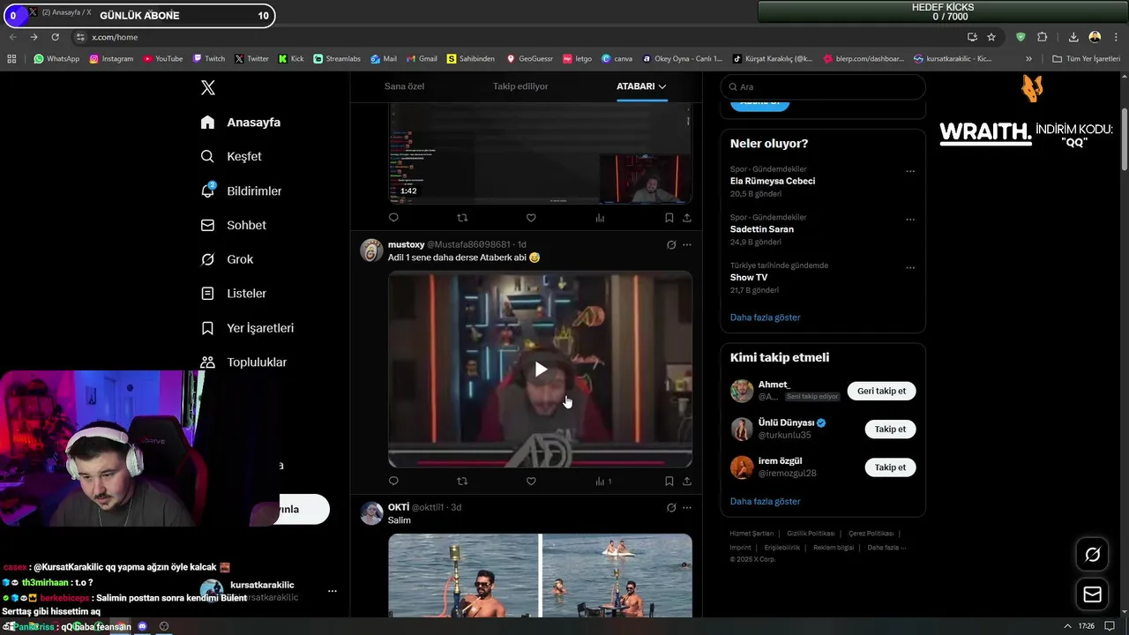Open the floating messages button
The height and width of the screenshot is (635, 1129).
tap(1093, 594)
